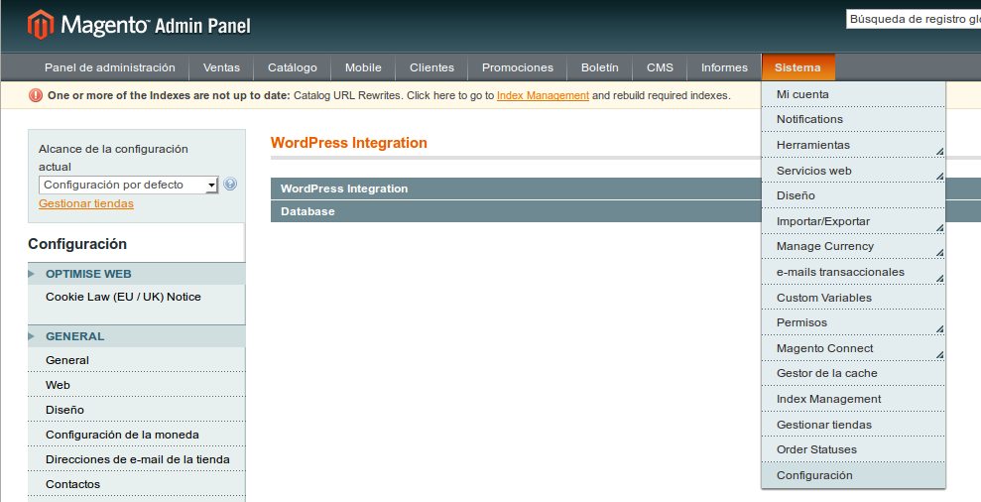Open Order Statuses menu entry
Screen dimensions: 981x502
point(853,449)
